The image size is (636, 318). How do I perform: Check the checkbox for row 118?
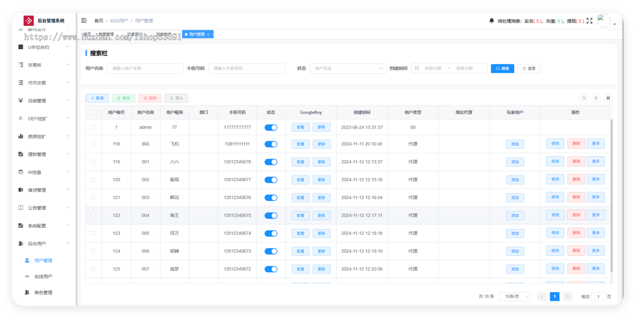click(x=93, y=144)
